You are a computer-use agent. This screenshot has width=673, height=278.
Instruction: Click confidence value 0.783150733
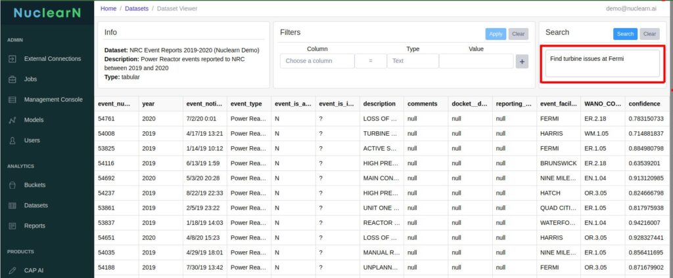(649, 119)
